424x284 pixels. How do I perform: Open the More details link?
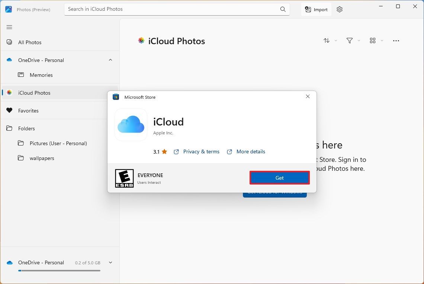[x=251, y=151]
